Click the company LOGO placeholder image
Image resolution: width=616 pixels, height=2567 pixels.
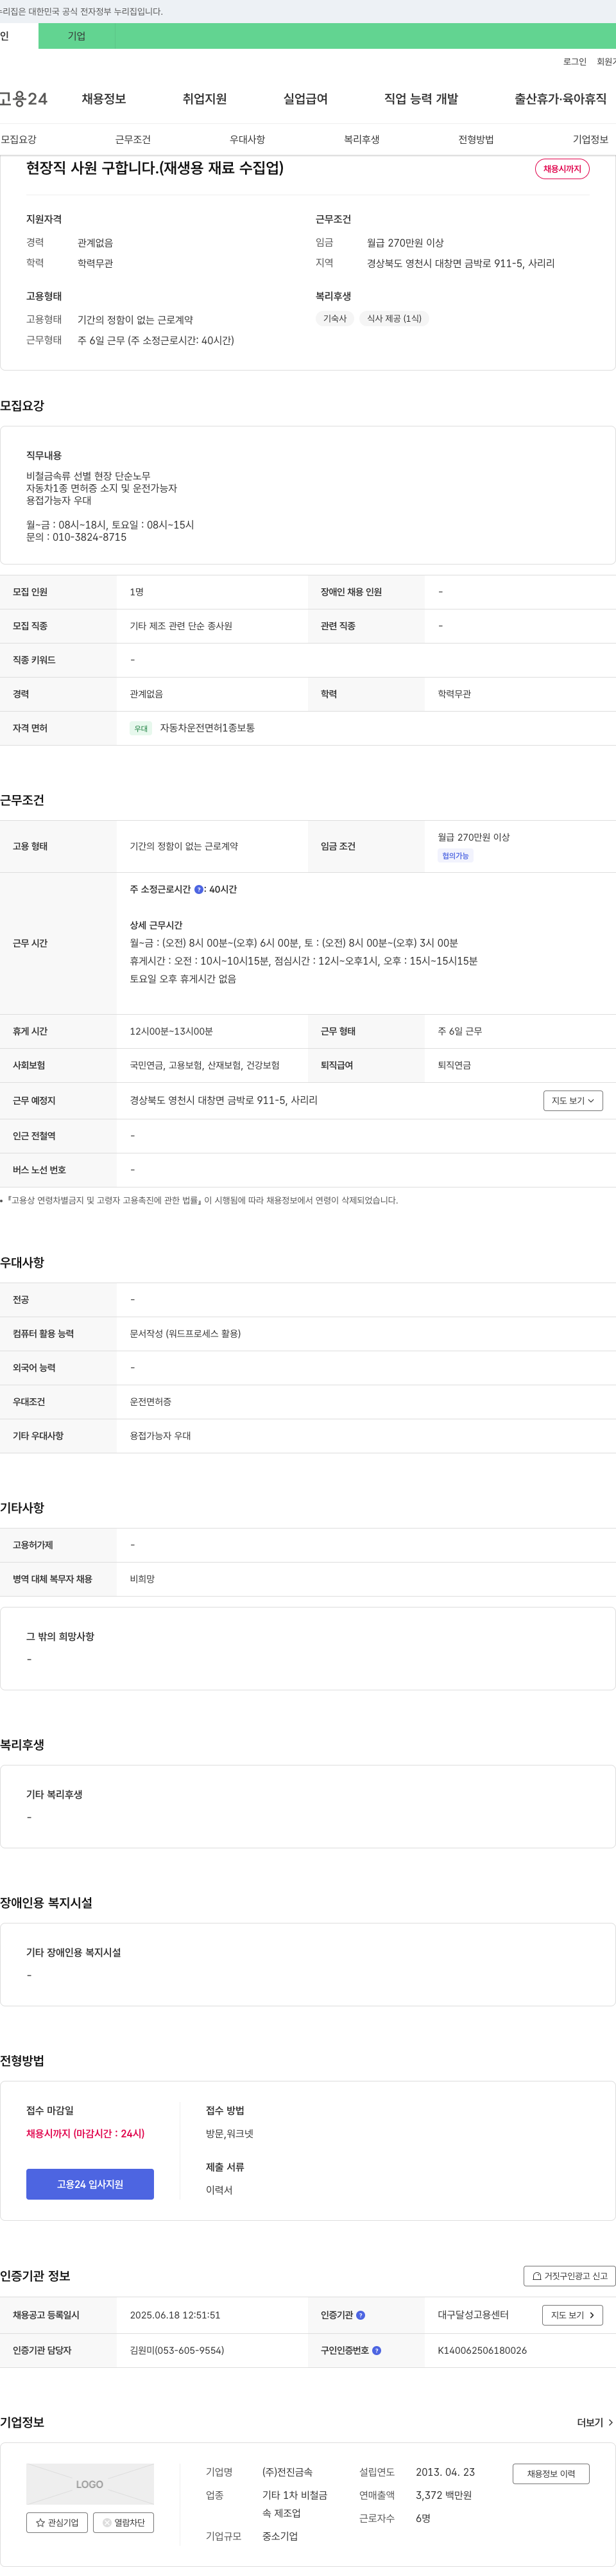[90, 2484]
